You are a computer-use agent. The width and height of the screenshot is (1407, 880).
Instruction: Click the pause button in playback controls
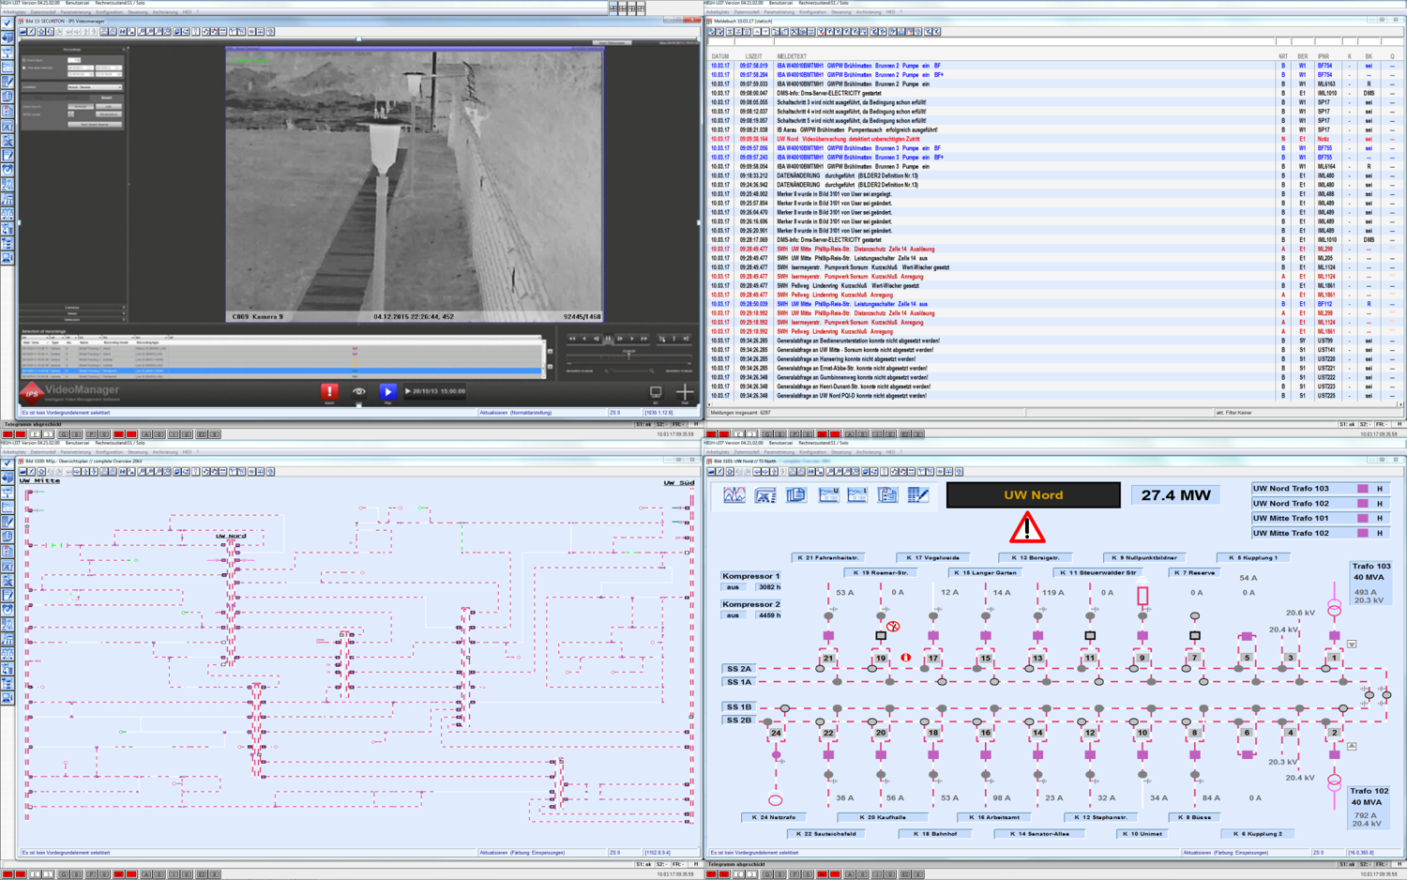point(608,339)
